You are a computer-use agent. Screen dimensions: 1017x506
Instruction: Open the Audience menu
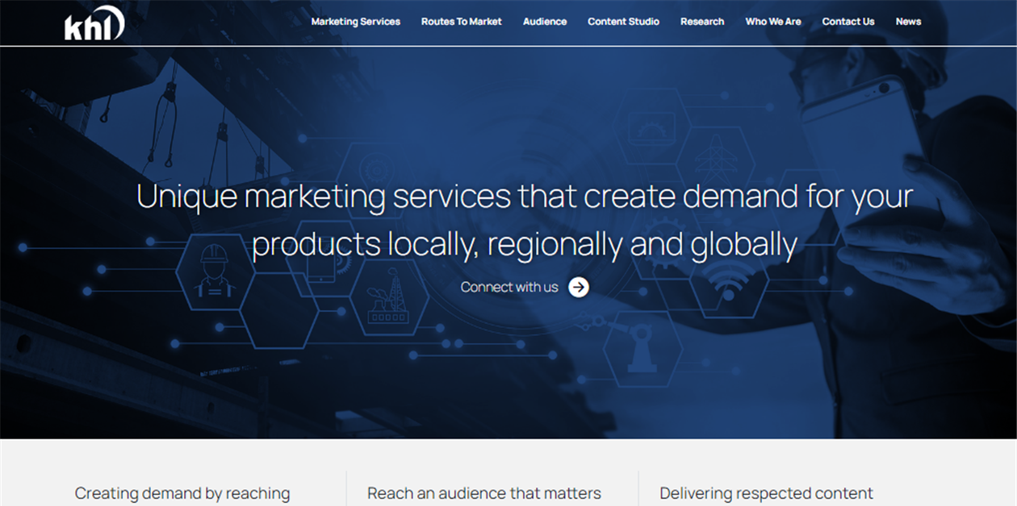tap(545, 22)
